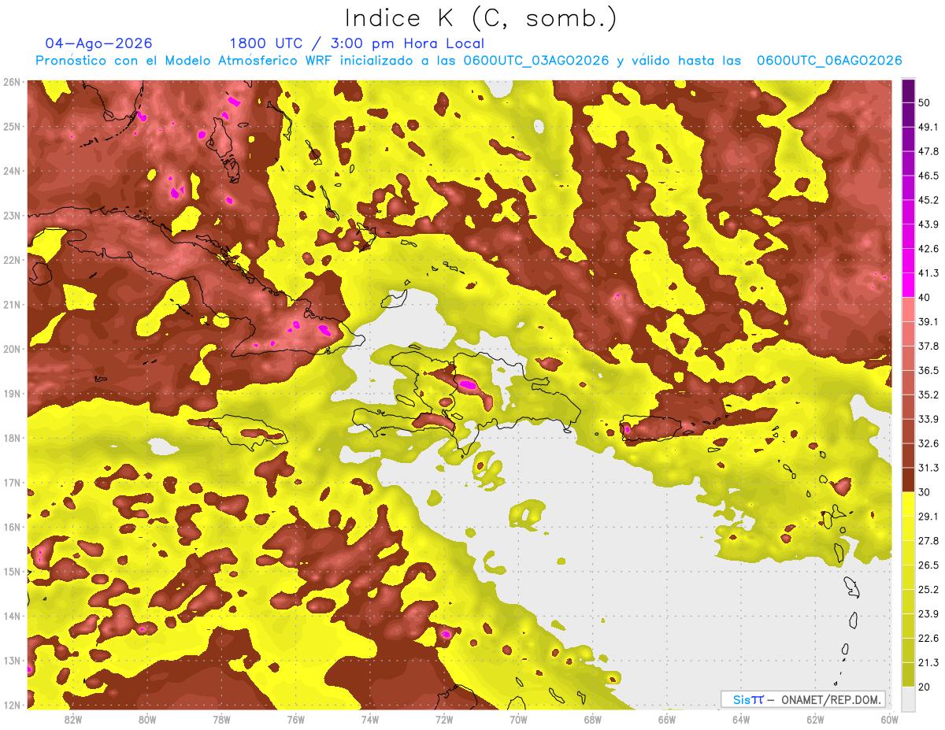Screen dimensions: 945x730
Task: Click the colorbar value '25.2'
Action: pyautogui.click(x=928, y=590)
